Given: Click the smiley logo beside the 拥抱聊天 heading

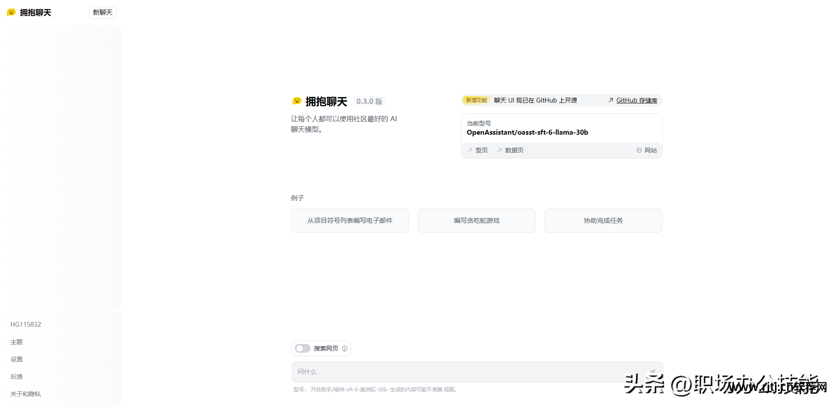Looking at the screenshot, I should (297, 101).
